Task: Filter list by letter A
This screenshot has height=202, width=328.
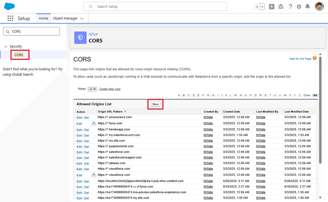Action: (x=179, y=95)
